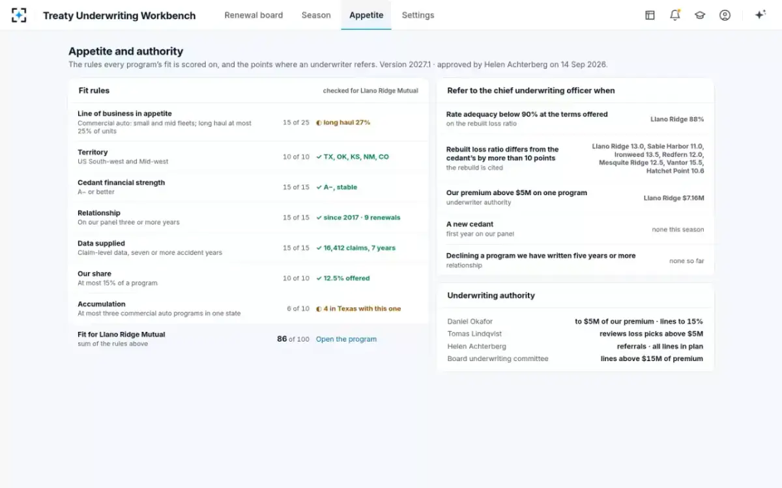Click 'lines above $15M of premium' text
This screenshot has width=782, height=488.
tap(652, 359)
